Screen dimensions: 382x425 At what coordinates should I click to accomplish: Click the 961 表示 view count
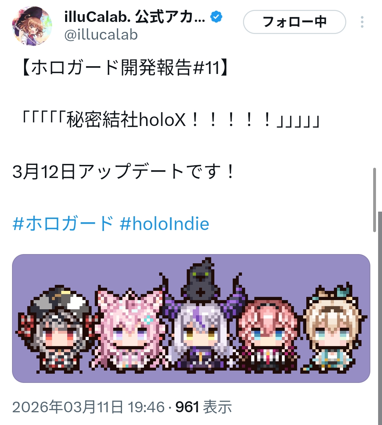[204, 407]
